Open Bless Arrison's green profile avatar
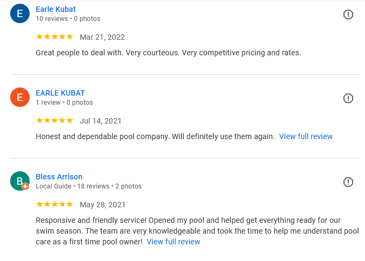365x261 pixels. [19, 181]
